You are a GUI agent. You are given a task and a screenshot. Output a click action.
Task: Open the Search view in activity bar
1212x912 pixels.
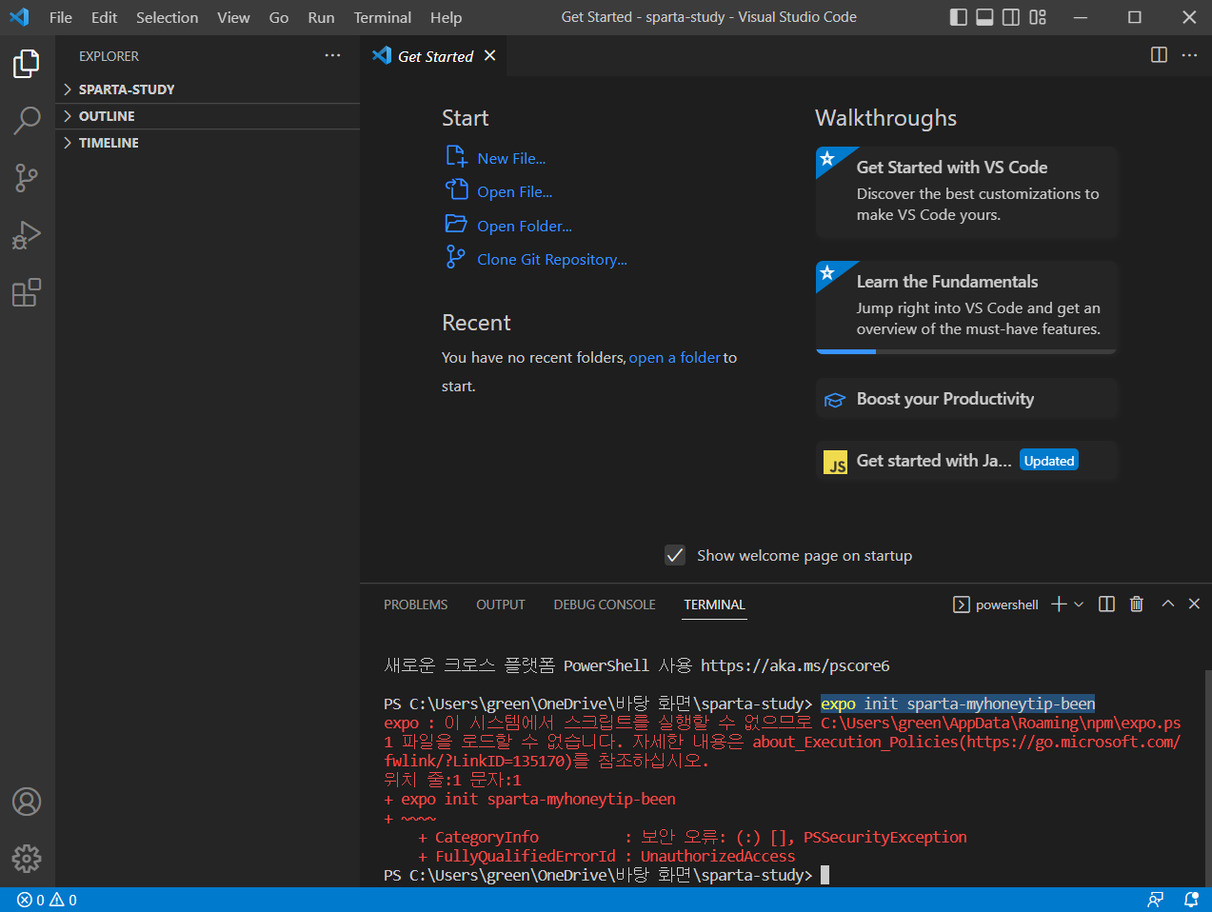(x=27, y=121)
